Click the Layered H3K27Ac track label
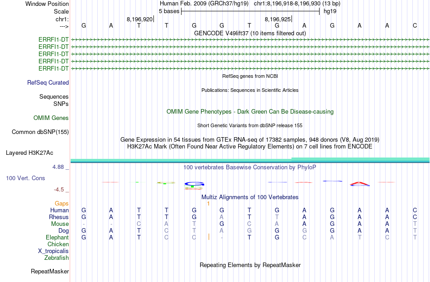The height and width of the screenshot is (282, 430). (29, 153)
